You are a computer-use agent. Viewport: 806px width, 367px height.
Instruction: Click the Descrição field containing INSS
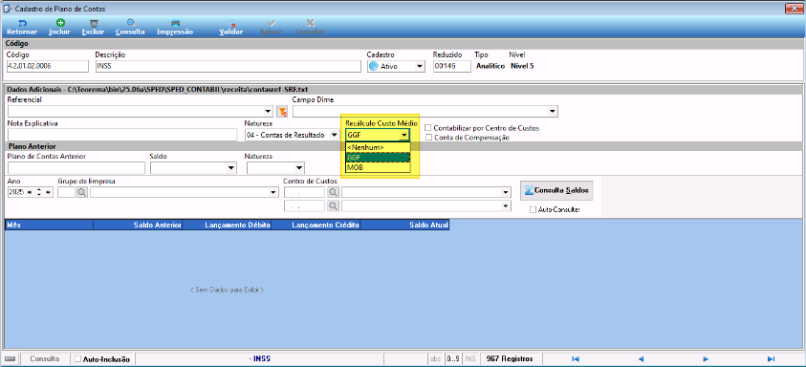coord(229,66)
